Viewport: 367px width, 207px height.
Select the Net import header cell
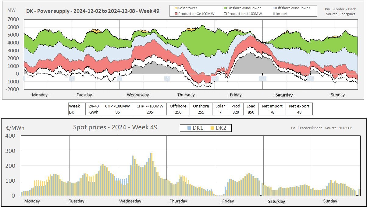click(272, 106)
